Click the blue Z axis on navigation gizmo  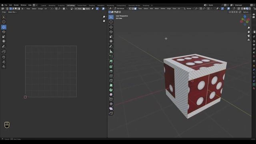pyautogui.click(x=245, y=16)
